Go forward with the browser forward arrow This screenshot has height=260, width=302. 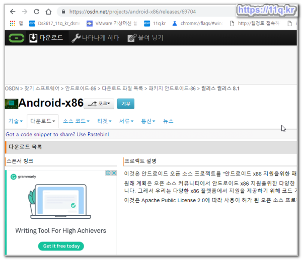[x=25, y=12]
